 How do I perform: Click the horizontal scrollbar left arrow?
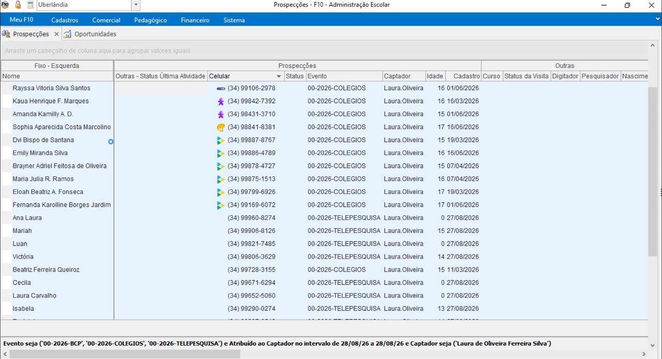pos(4,354)
